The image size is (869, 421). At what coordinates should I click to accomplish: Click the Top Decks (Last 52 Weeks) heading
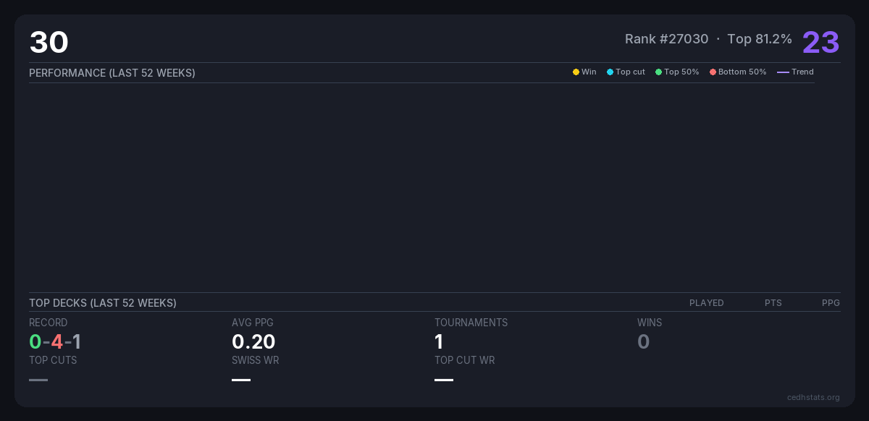103,303
